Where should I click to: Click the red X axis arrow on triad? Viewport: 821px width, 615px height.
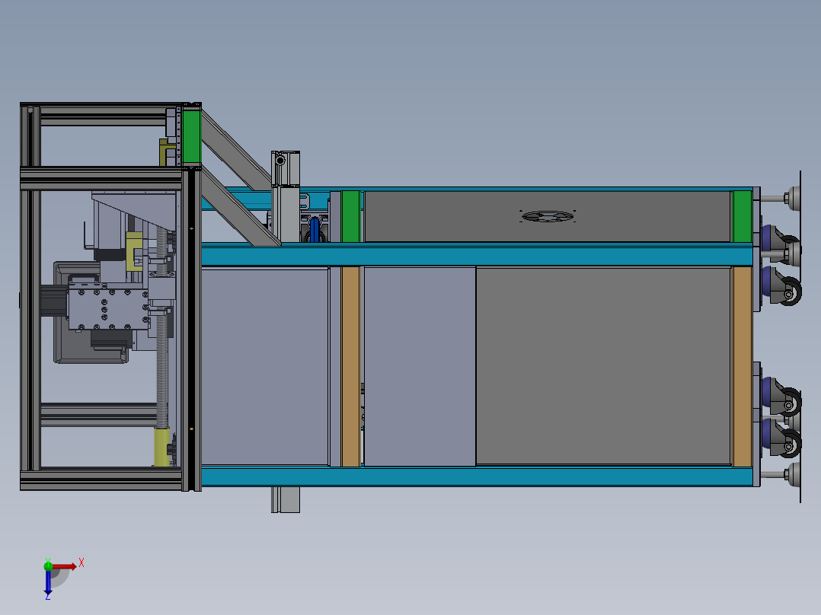(64, 566)
